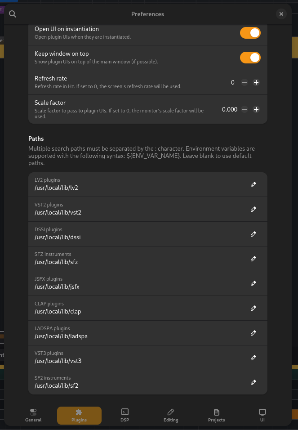This screenshot has width=298, height=430.
Task: Edit the VST2 plugins path
Action: pos(254,209)
